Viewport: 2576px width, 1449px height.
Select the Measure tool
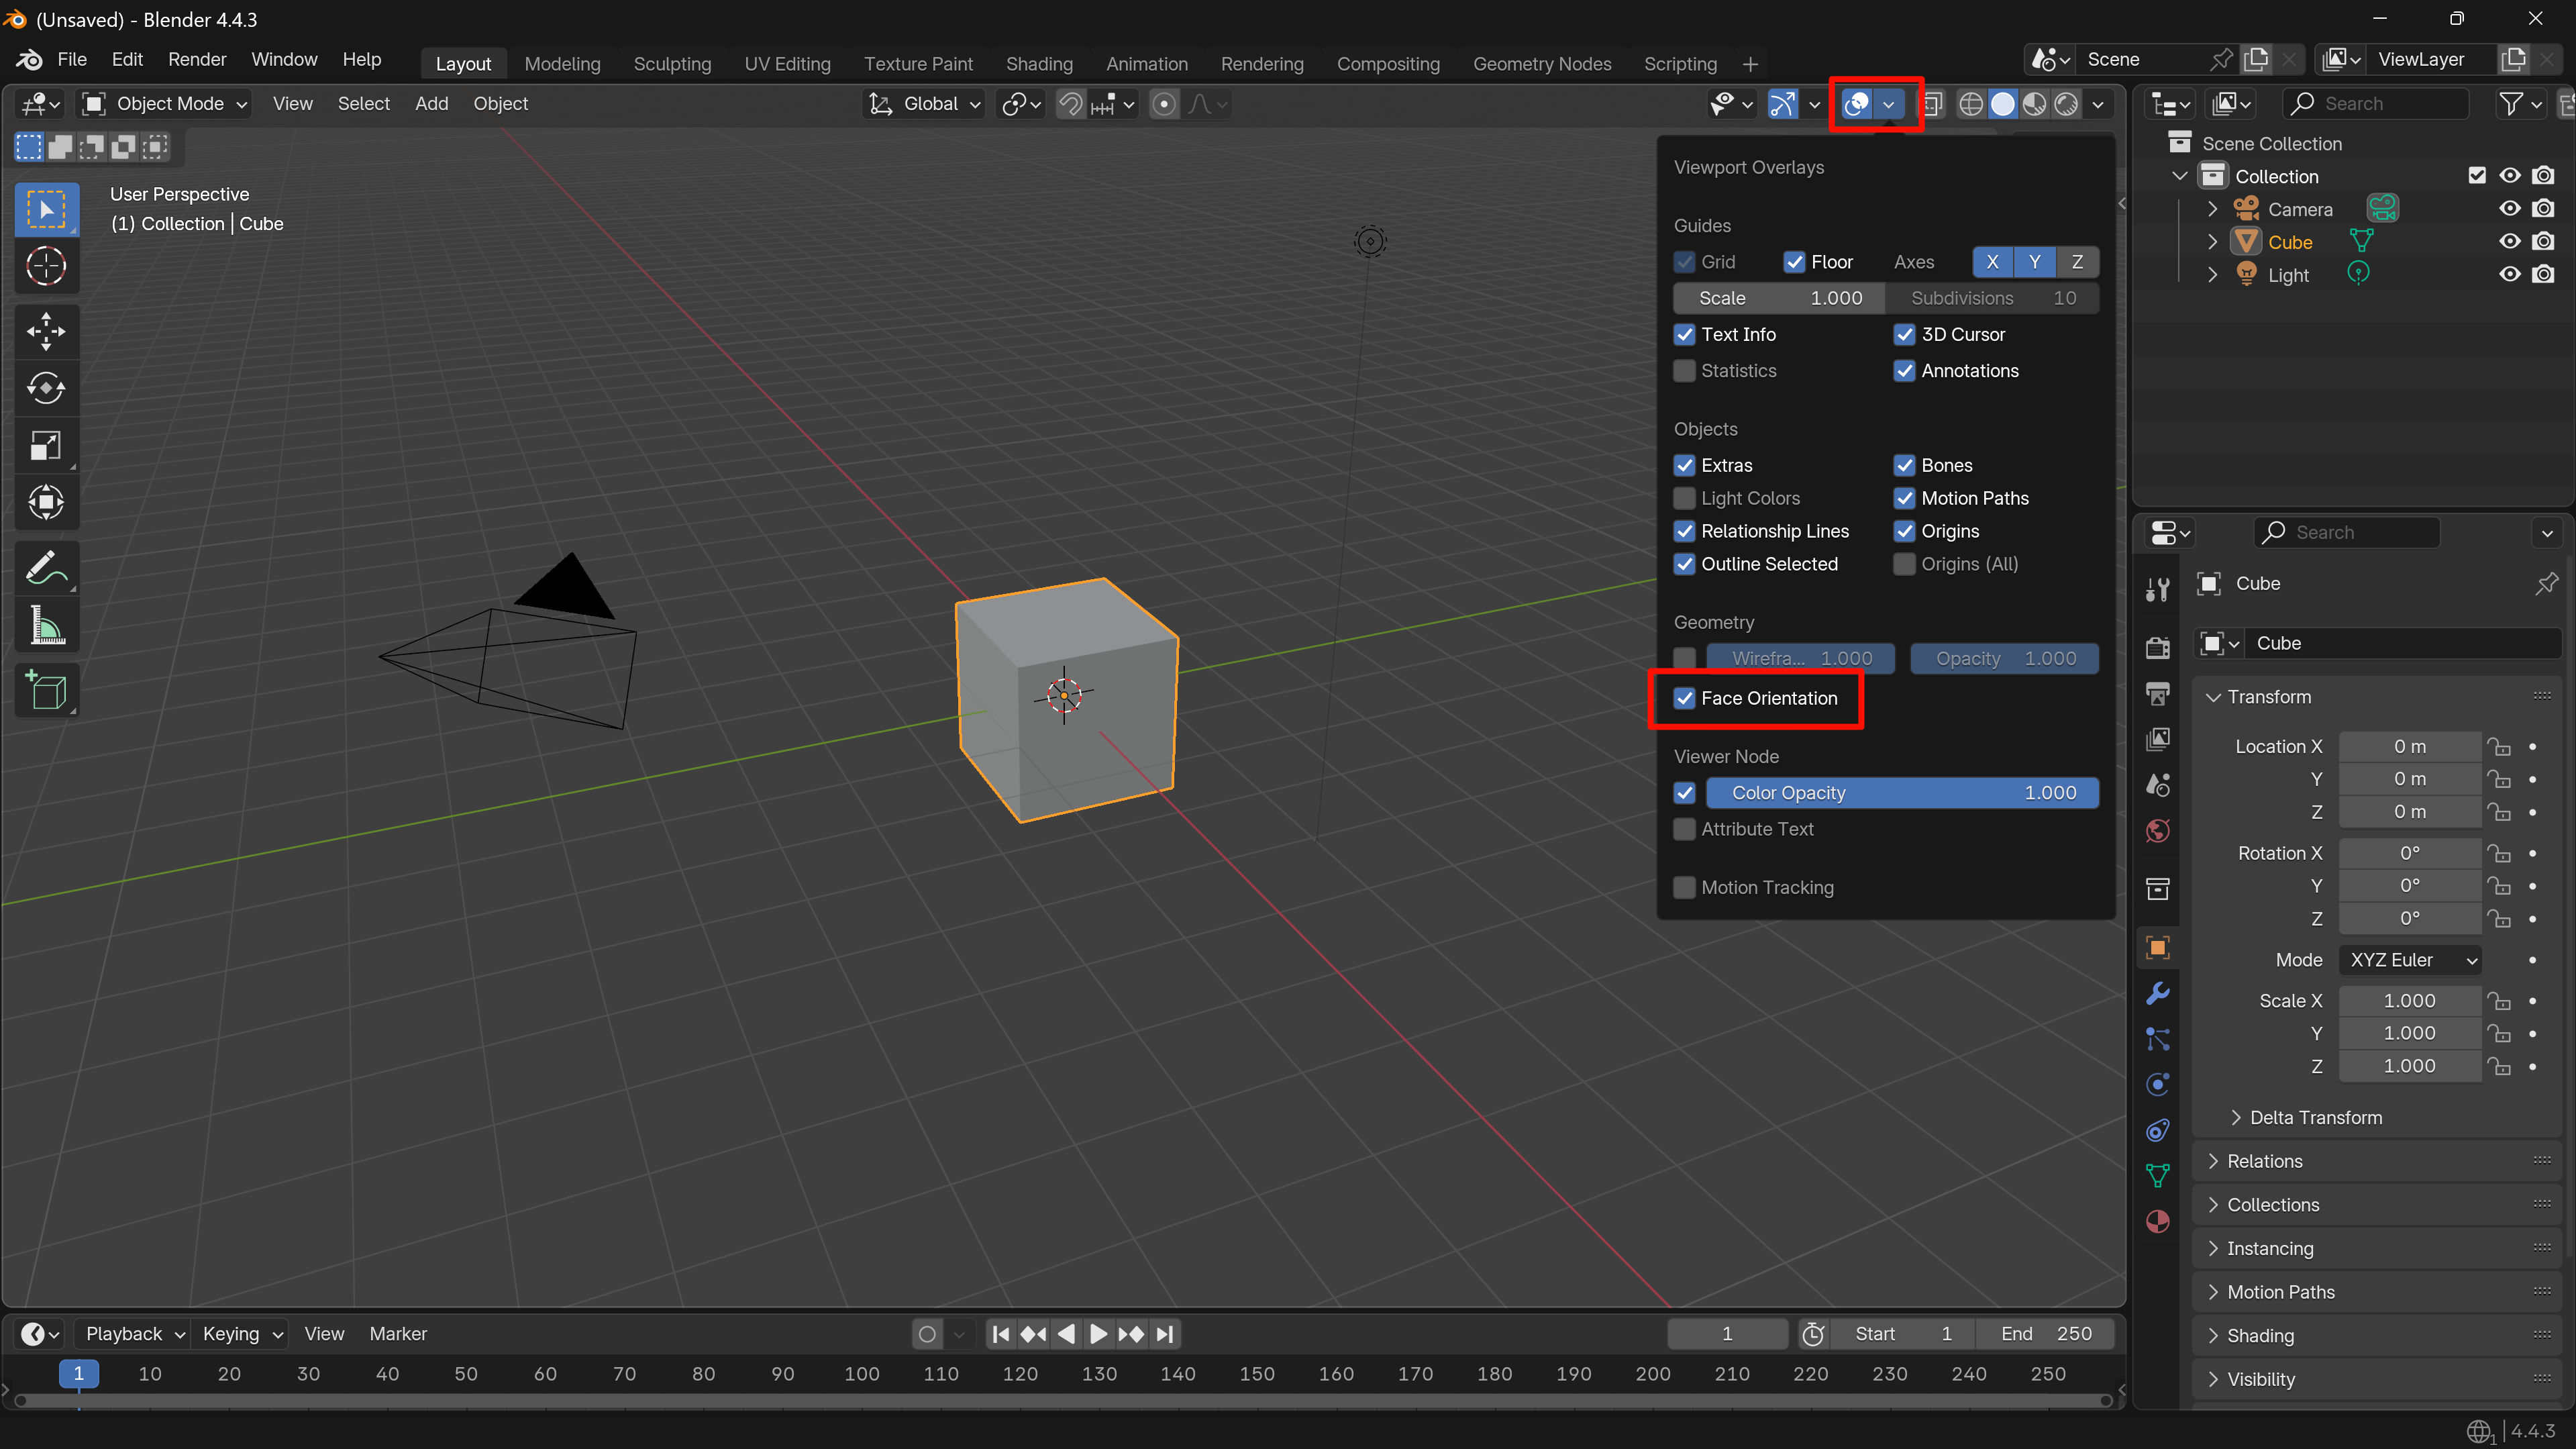[x=46, y=625]
